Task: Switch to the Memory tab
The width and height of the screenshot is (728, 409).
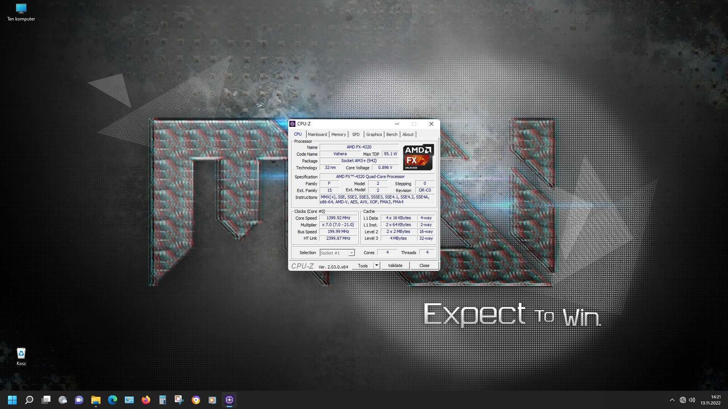Action: tap(339, 134)
